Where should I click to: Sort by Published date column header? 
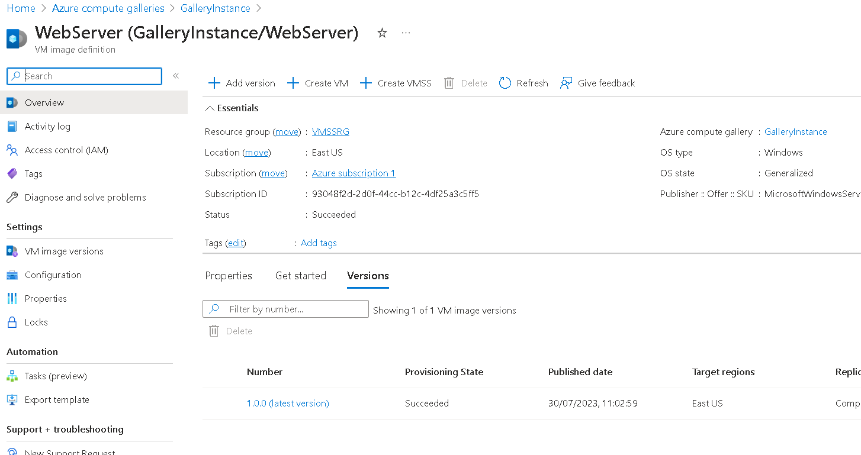pyautogui.click(x=580, y=372)
